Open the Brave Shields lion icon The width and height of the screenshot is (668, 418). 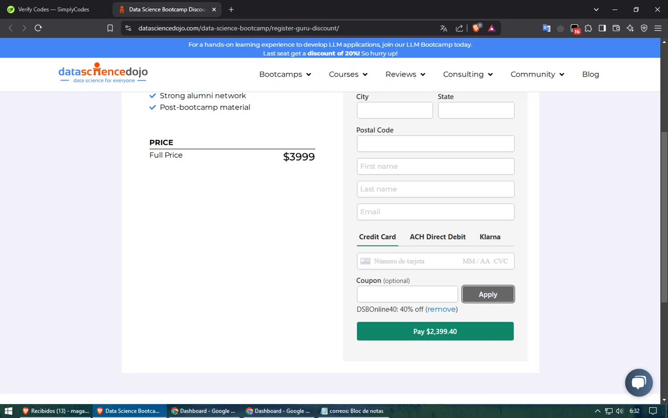(477, 28)
